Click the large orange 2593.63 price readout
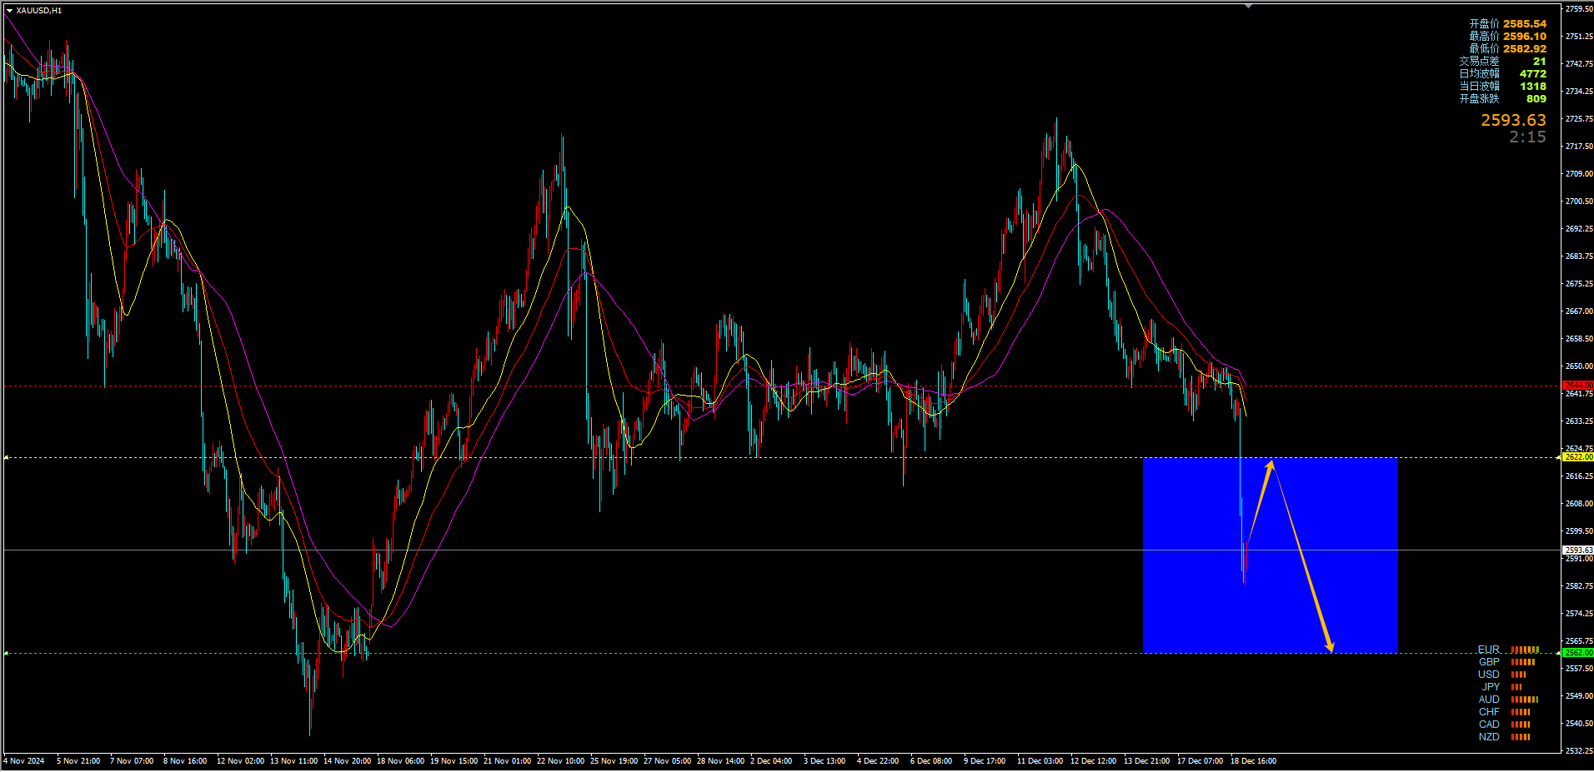This screenshot has width=1594, height=772. 1513,121
